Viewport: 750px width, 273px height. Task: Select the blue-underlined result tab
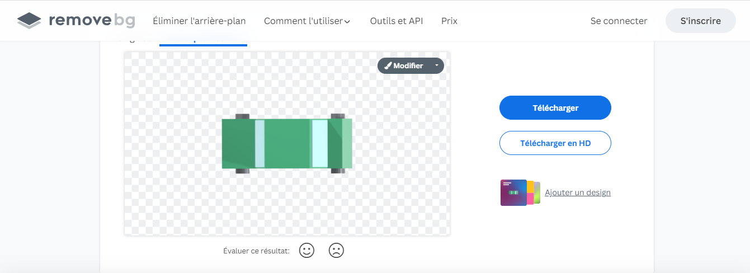click(203, 43)
